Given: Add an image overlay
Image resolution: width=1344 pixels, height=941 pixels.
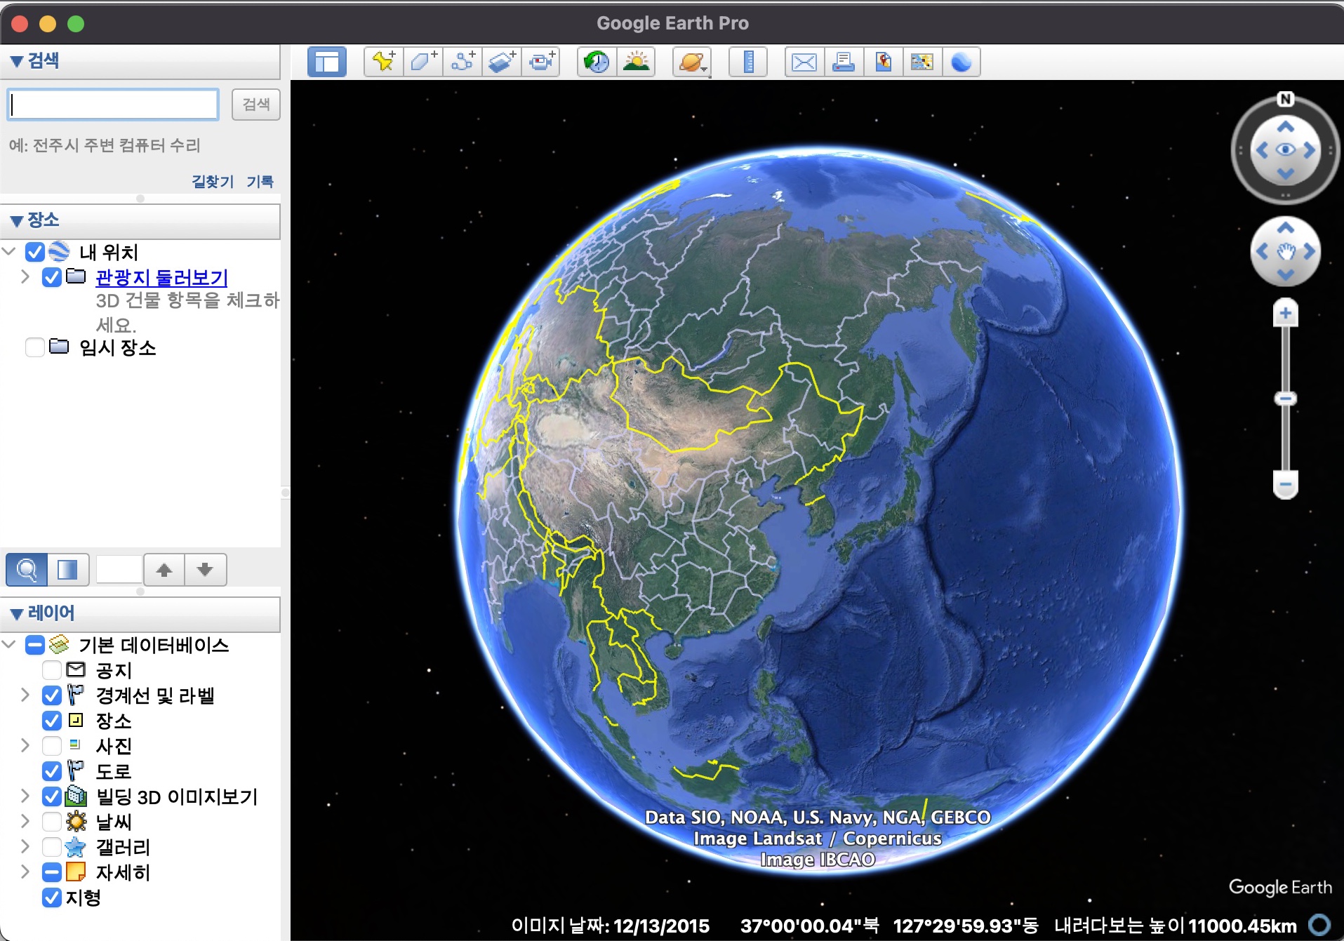Looking at the screenshot, I should point(502,62).
